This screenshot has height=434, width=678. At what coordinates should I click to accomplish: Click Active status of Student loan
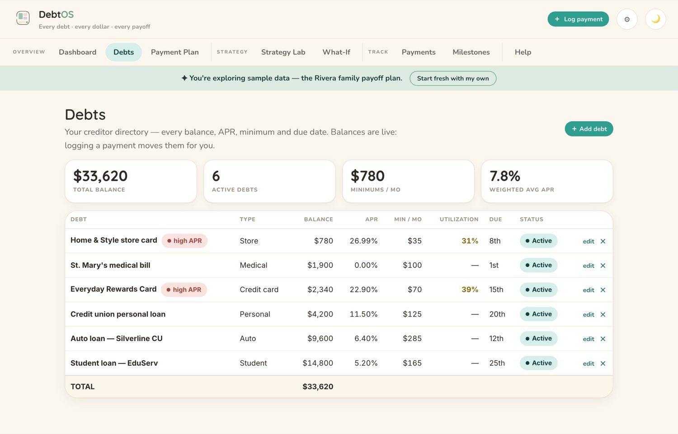(x=538, y=363)
